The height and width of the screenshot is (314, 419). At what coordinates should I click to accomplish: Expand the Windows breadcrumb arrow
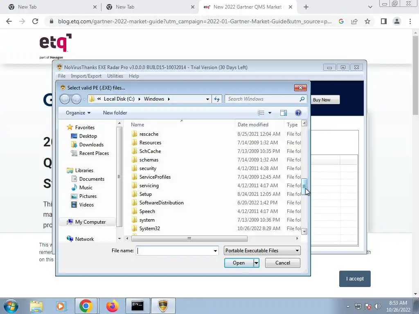pyautogui.click(x=169, y=99)
